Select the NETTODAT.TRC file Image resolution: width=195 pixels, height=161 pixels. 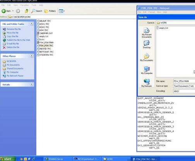point(45,52)
